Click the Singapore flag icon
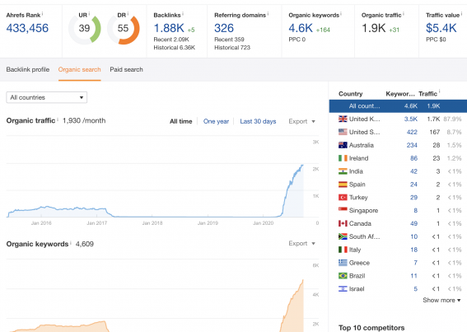This screenshot has height=332, width=467. point(343,210)
